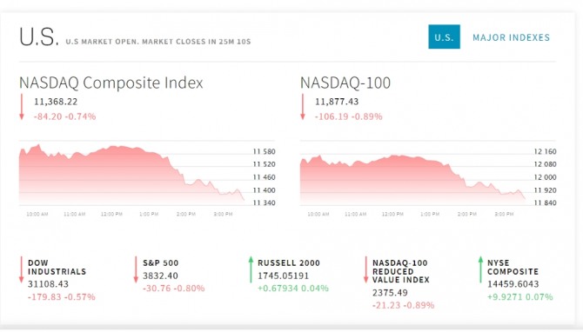Screen dimensions: 583x332
Task: Open the NASDAQ Composite Index heading
Action: coord(111,83)
